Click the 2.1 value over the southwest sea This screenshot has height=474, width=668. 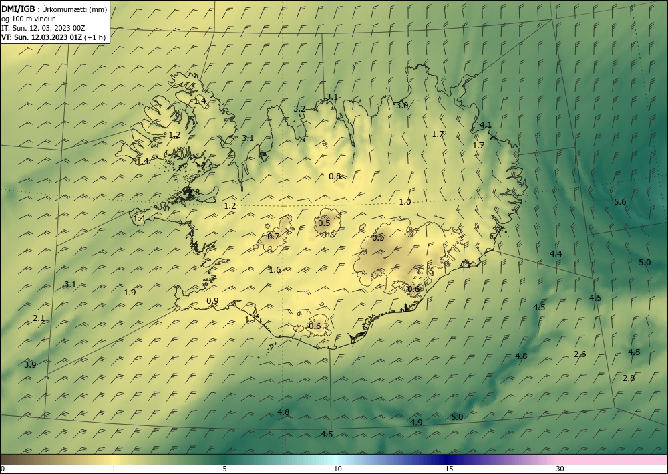pyautogui.click(x=38, y=318)
